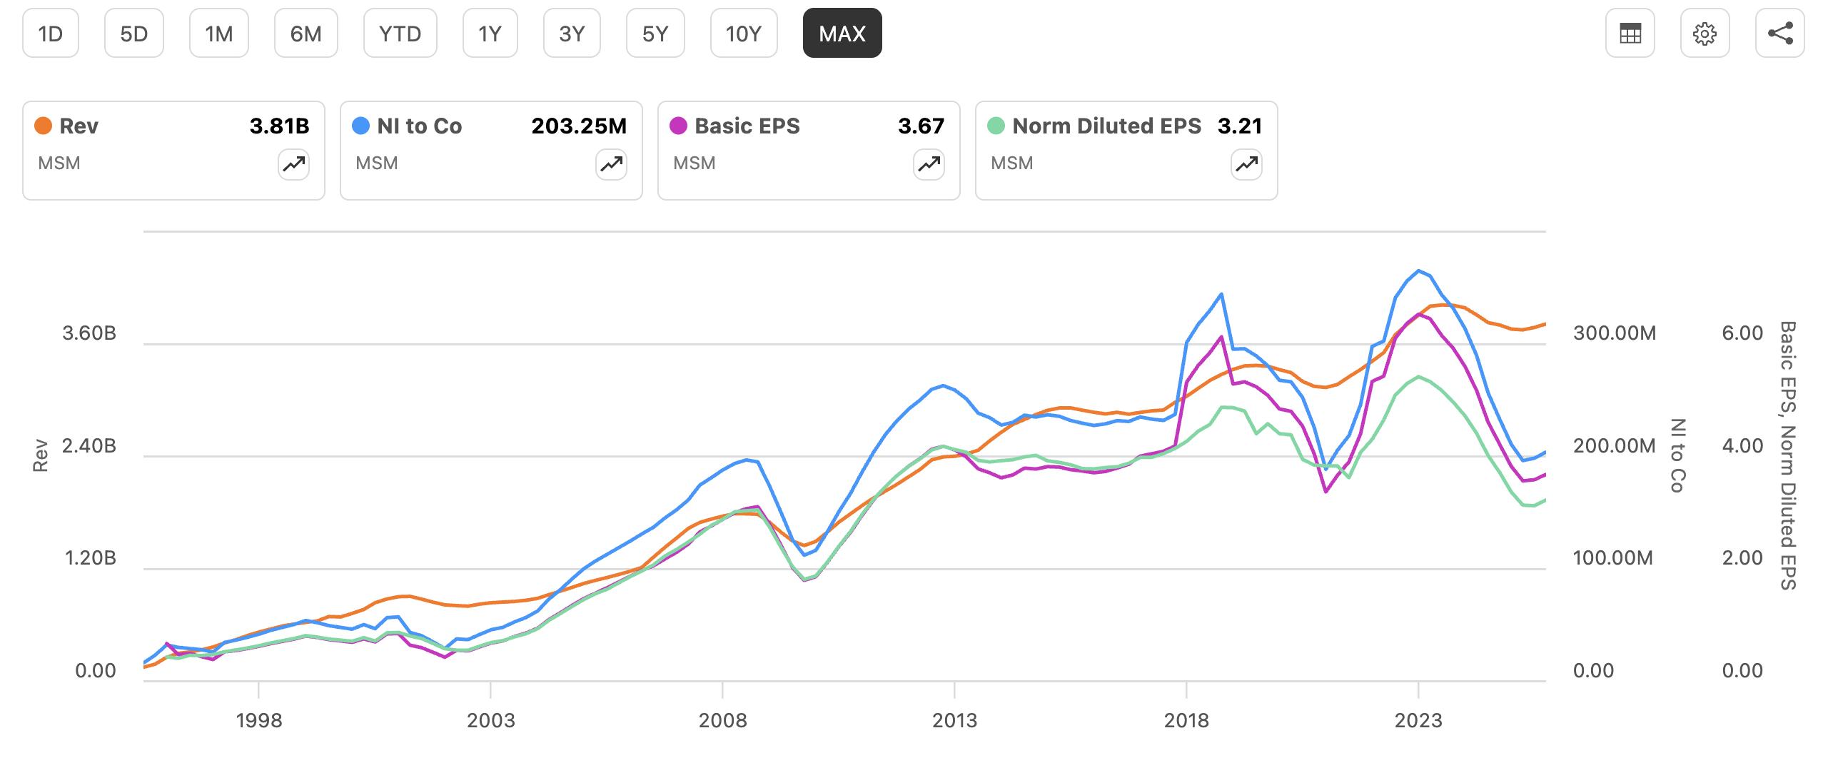This screenshot has width=1833, height=758.
Task: Open the table view icon
Action: coord(1630,34)
